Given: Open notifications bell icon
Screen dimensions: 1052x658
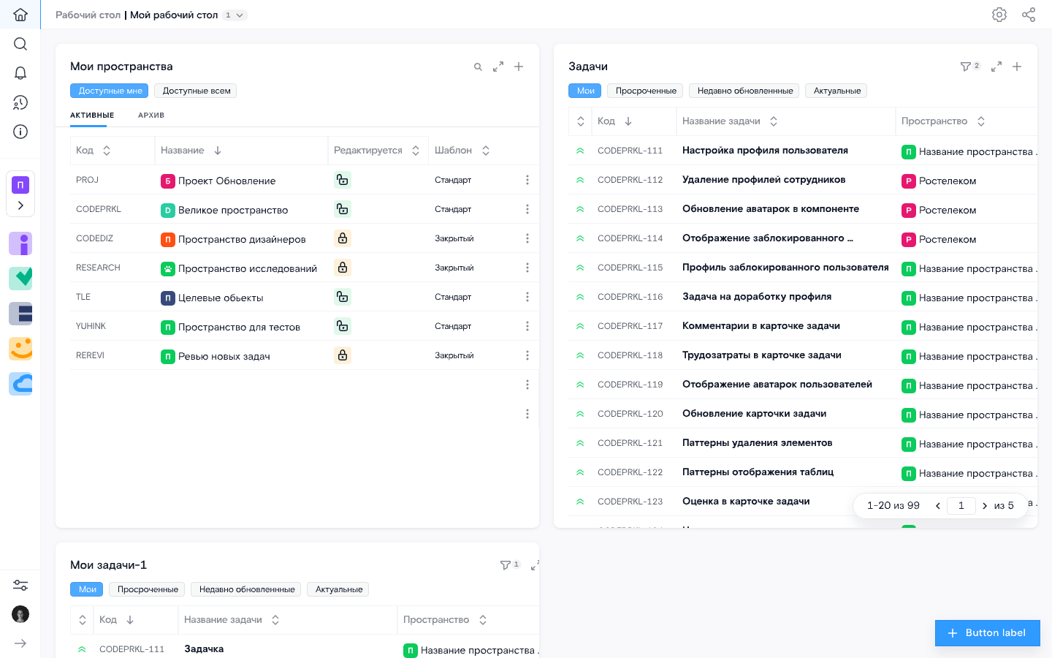Looking at the screenshot, I should tap(20, 73).
